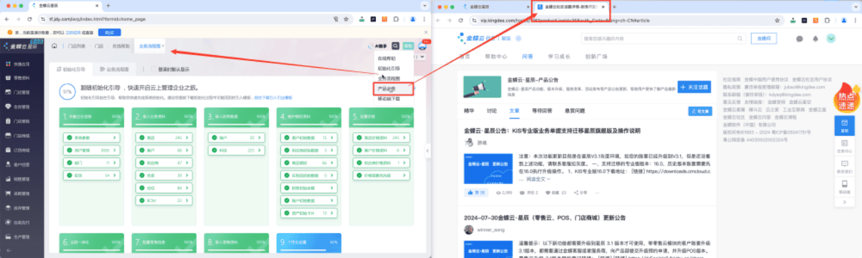Switch to the 在线帮助 tab
Viewport: 862px width, 258px height.
click(x=121, y=46)
